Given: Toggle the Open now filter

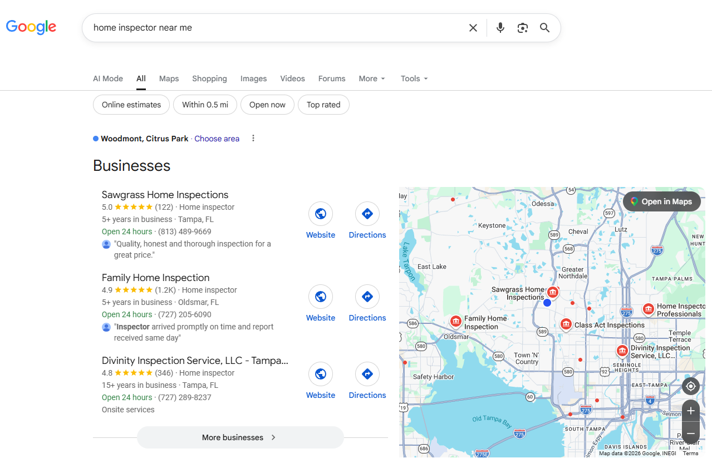Looking at the screenshot, I should click(x=267, y=105).
